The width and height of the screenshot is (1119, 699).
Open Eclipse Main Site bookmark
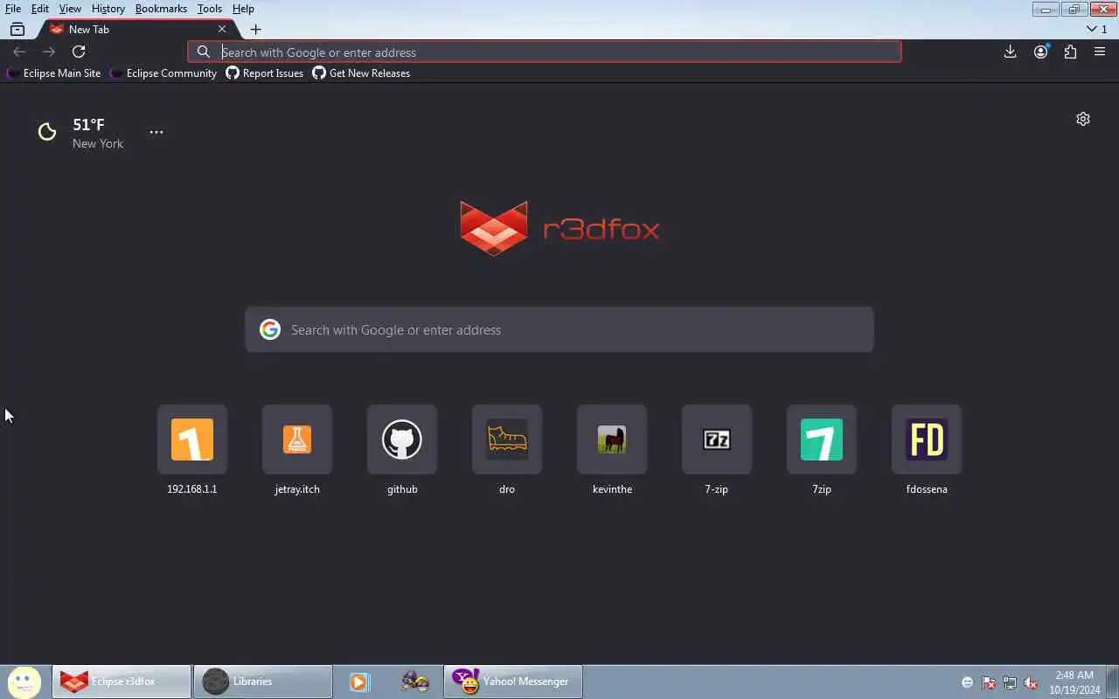click(53, 73)
